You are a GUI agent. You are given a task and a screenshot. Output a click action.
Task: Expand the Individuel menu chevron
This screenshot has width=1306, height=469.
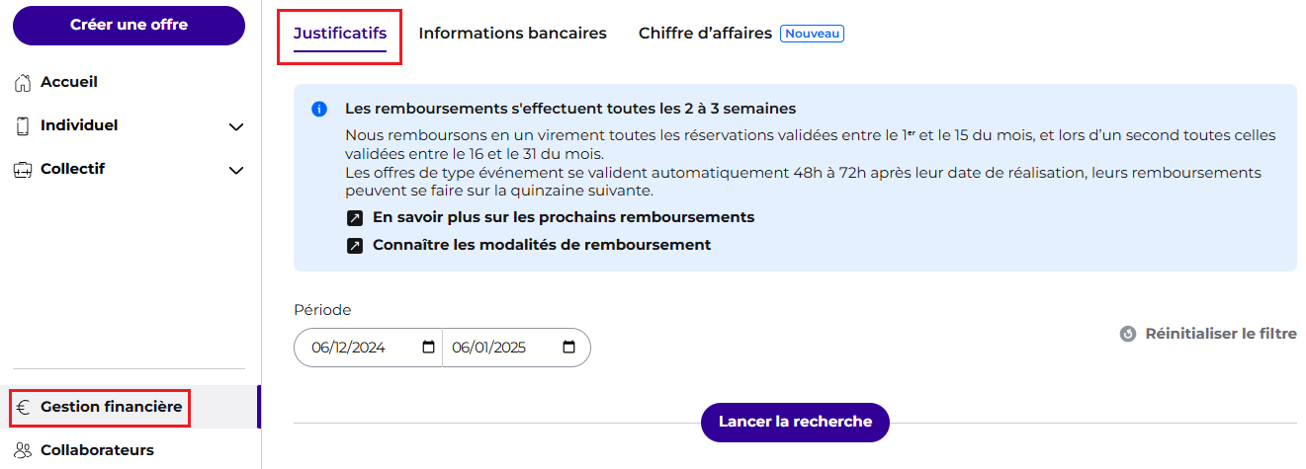tap(236, 127)
